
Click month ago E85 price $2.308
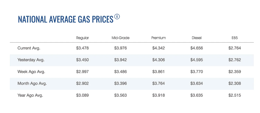coord(235,84)
